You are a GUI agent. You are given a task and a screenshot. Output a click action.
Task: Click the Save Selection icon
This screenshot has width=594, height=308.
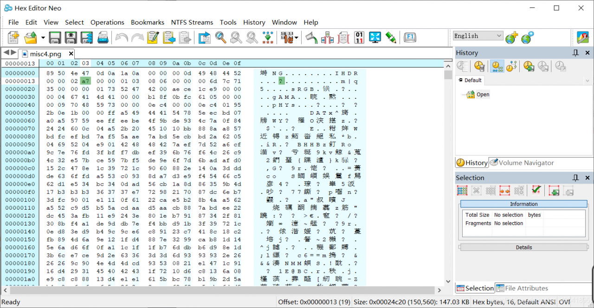(x=554, y=190)
